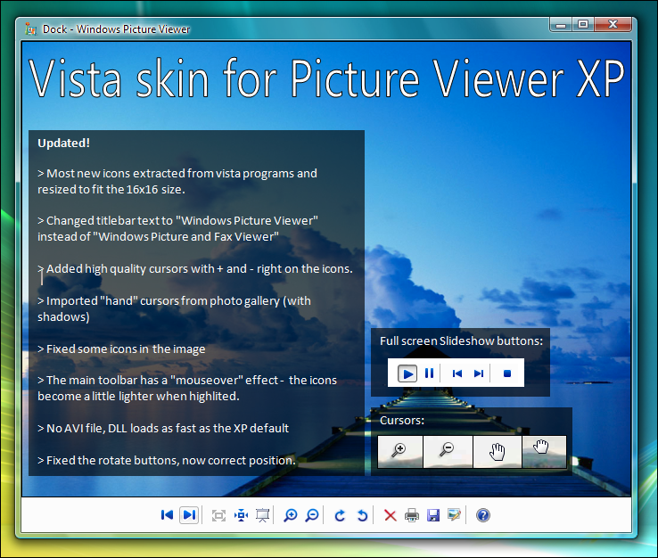Click the slideshow previous-track button sample
Viewport: 658px width, 558px height.
[457, 373]
